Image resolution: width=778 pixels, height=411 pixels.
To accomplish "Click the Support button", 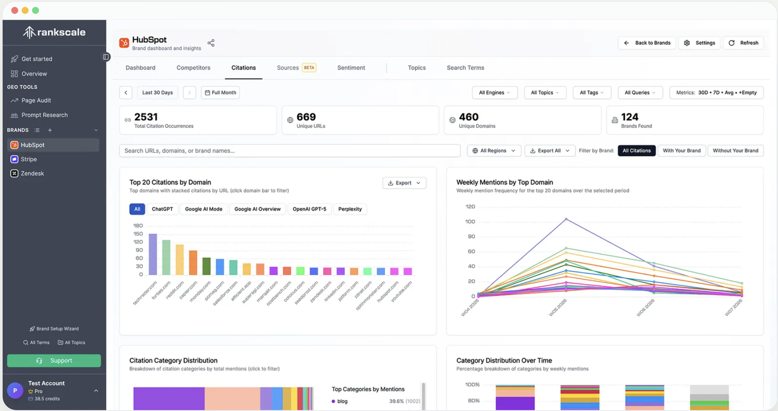I will coord(54,361).
